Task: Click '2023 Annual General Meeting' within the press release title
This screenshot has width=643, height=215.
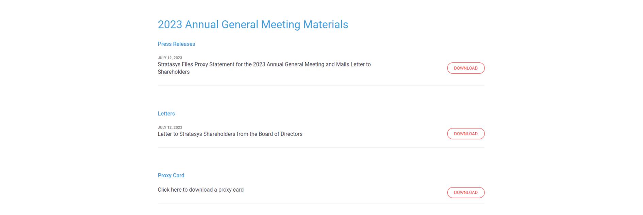Action: pos(288,64)
